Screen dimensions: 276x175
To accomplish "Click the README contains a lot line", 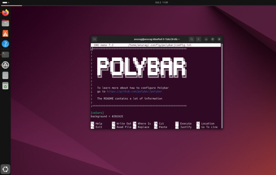I will [x=130, y=99].
